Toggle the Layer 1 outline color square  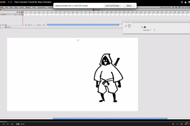tap(21, 14)
